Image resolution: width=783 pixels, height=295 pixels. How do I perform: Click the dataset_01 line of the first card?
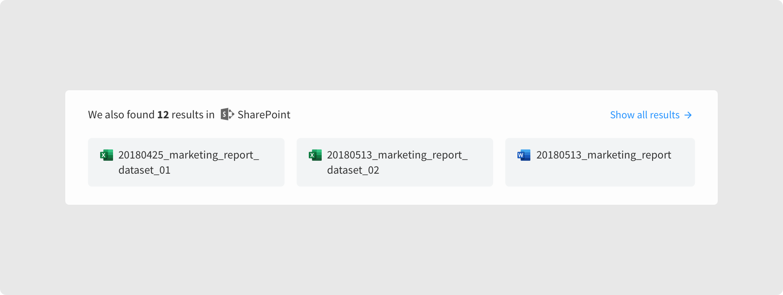(144, 170)
